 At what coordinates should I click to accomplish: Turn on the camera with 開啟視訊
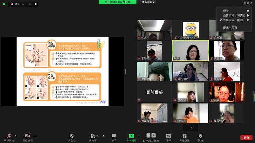pyautogui.click(x=28, y=138)
